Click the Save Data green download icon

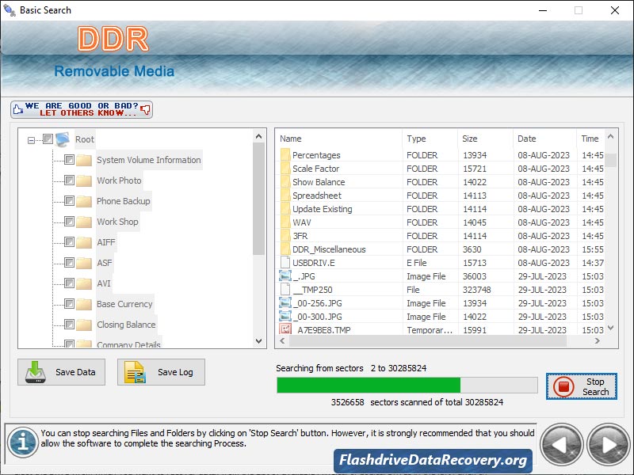pyautogui.click(x=37, y=372)
